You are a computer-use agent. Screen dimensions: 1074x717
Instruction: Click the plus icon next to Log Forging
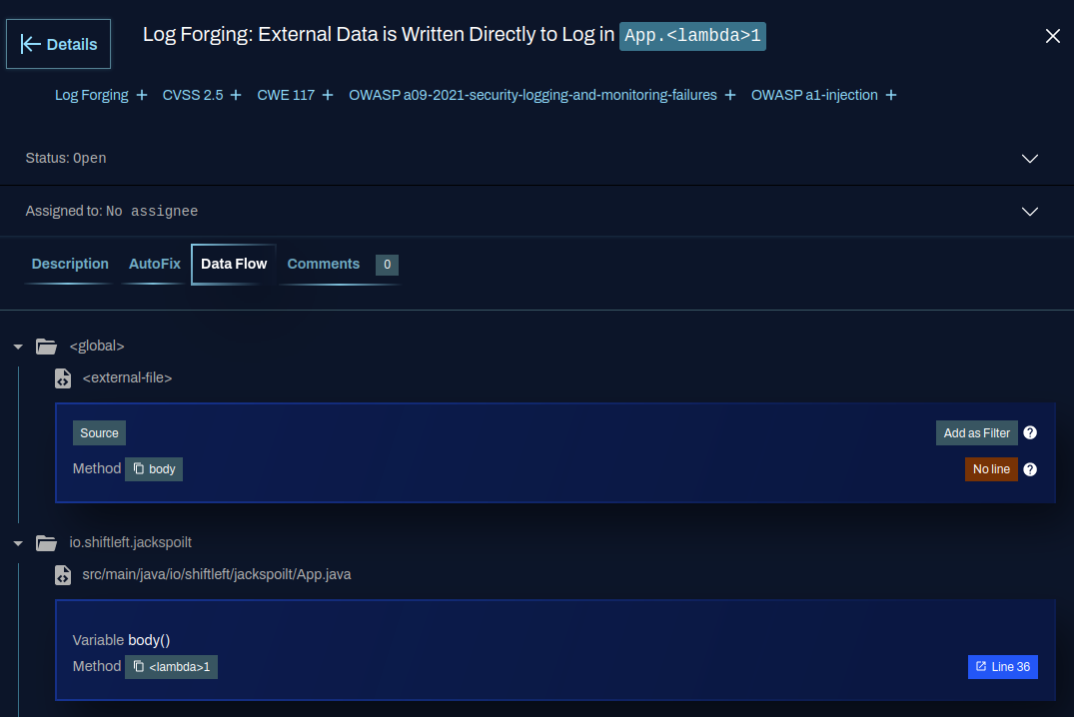(x=142, y=96)
